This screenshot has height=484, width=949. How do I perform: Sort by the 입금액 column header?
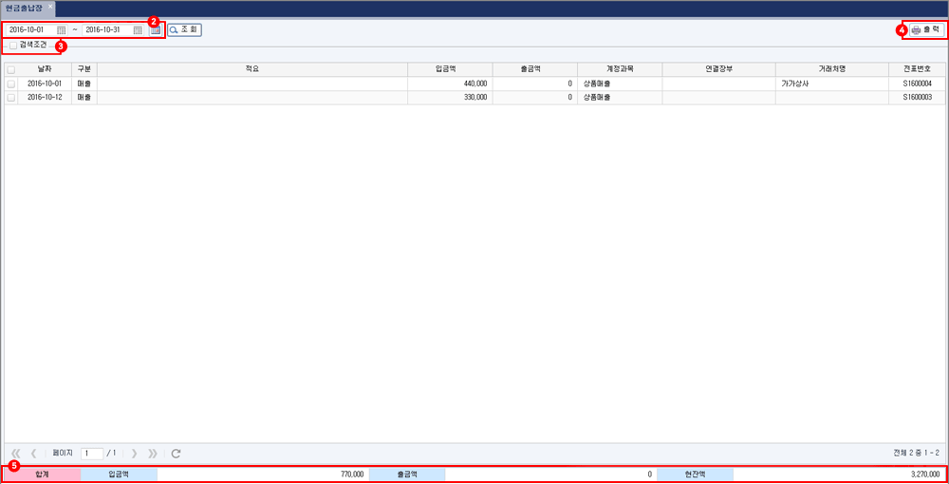point(450,69)
